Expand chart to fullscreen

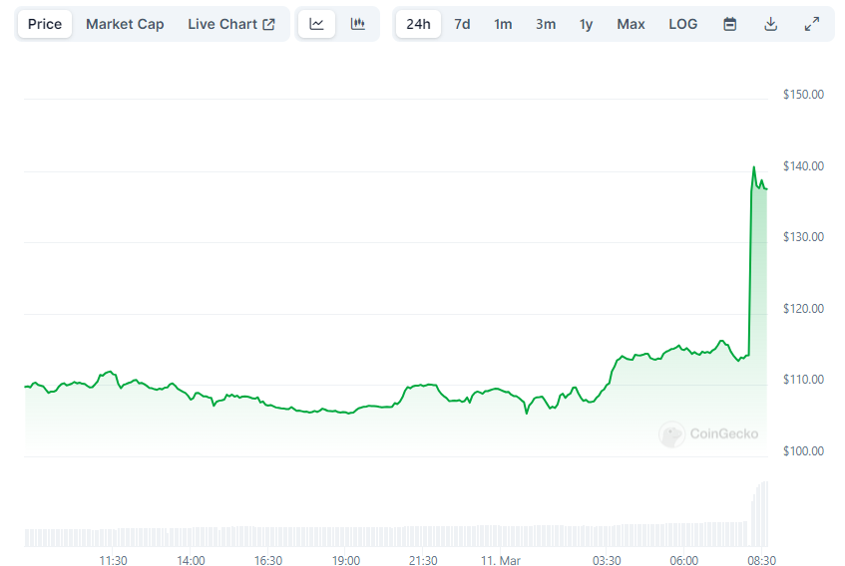[x=811, y=24]
